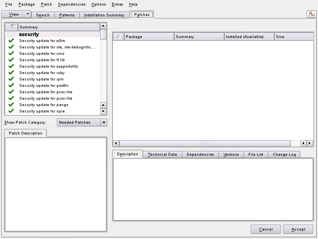
Task: Switch to the Versions tab
Action: pos(231,155)
